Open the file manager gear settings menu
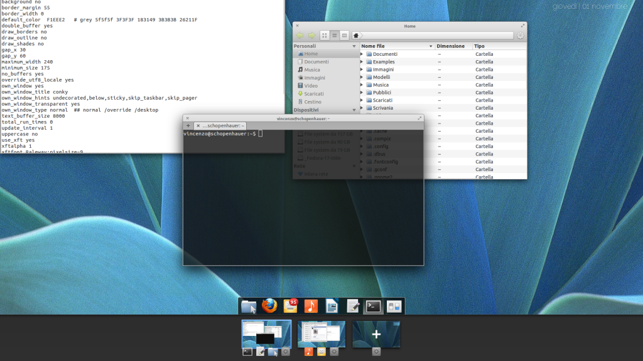 pos(520,36)
